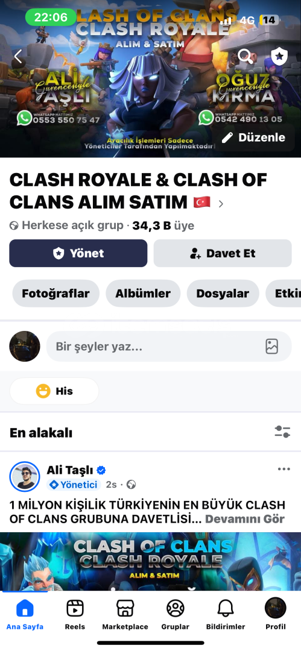Open the group search magnifier icon
The image size is (301, 651).
pos(246,56)
